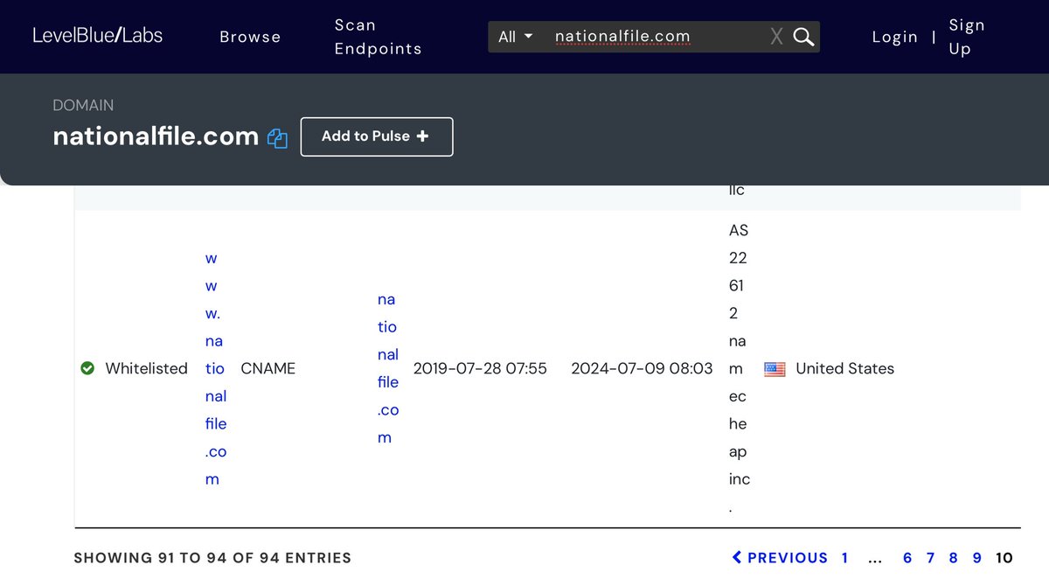Viewport: 1049px width, 579px height.
Task: Click the Login link
Action: pyautogui.click(x=894, y=37)
